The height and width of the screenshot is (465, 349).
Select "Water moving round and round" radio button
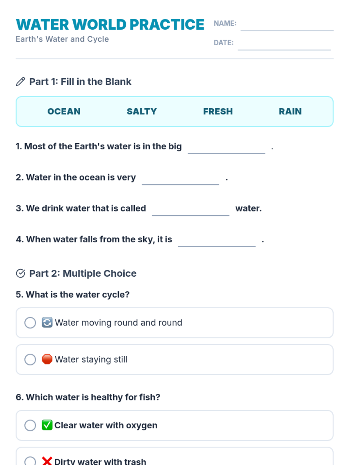(30, 323)
